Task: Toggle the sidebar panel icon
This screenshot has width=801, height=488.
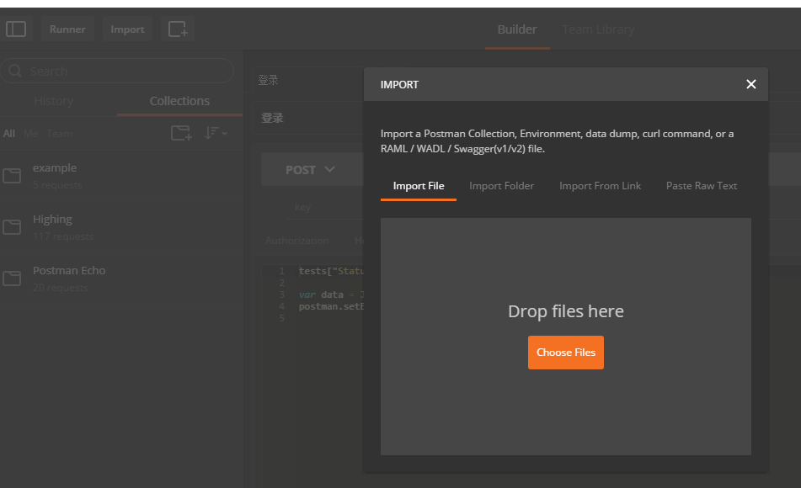Action: tap(16, 29)
